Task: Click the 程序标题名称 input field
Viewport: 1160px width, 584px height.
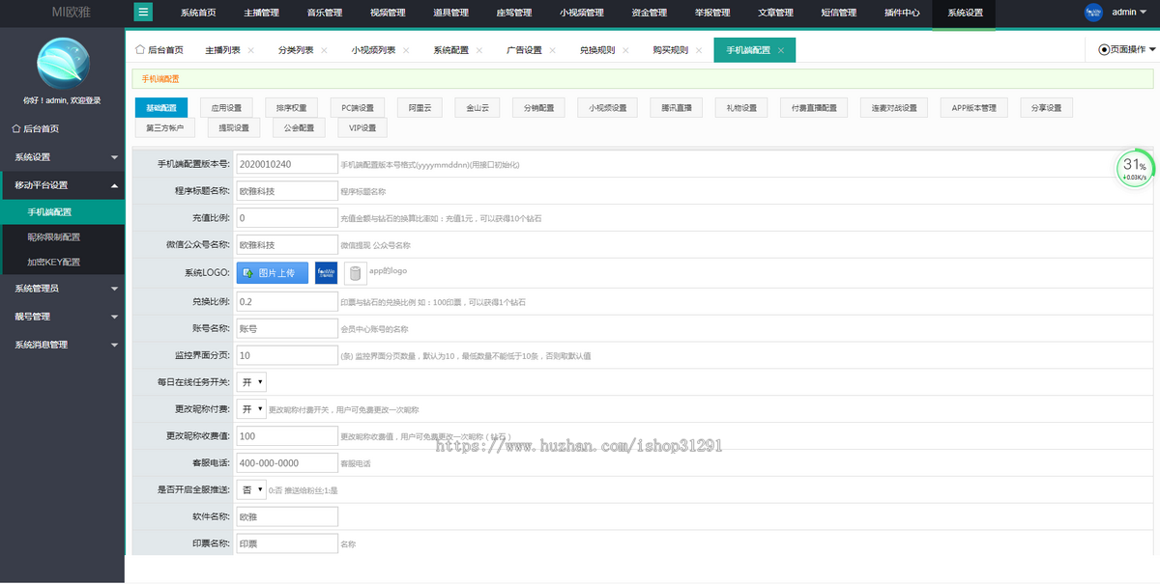Action: 287,191
